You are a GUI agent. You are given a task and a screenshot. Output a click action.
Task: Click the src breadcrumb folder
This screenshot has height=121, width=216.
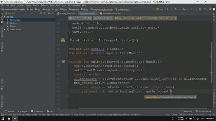38,9
